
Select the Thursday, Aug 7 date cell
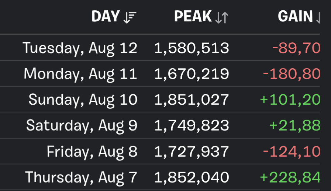81,177
